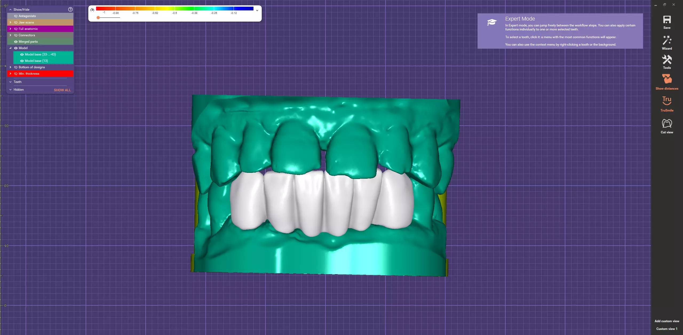This screenshot has width=683, height=335.
Task: Click the Save disk icon
Action: click(667, 20)
